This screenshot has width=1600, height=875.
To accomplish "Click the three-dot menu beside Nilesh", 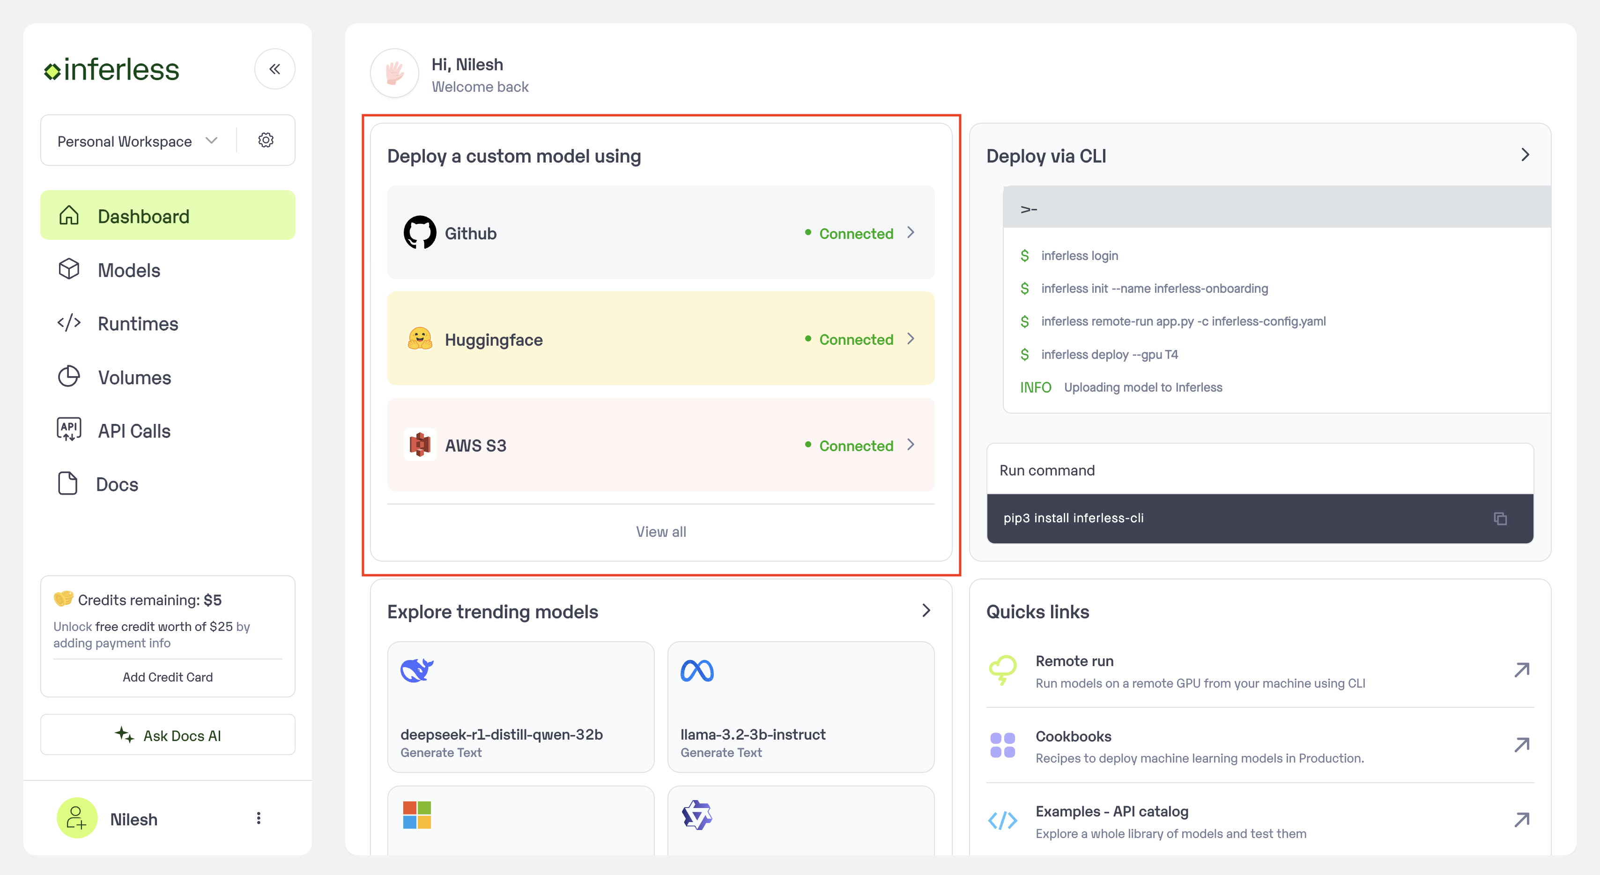I will tap(259, 818).
